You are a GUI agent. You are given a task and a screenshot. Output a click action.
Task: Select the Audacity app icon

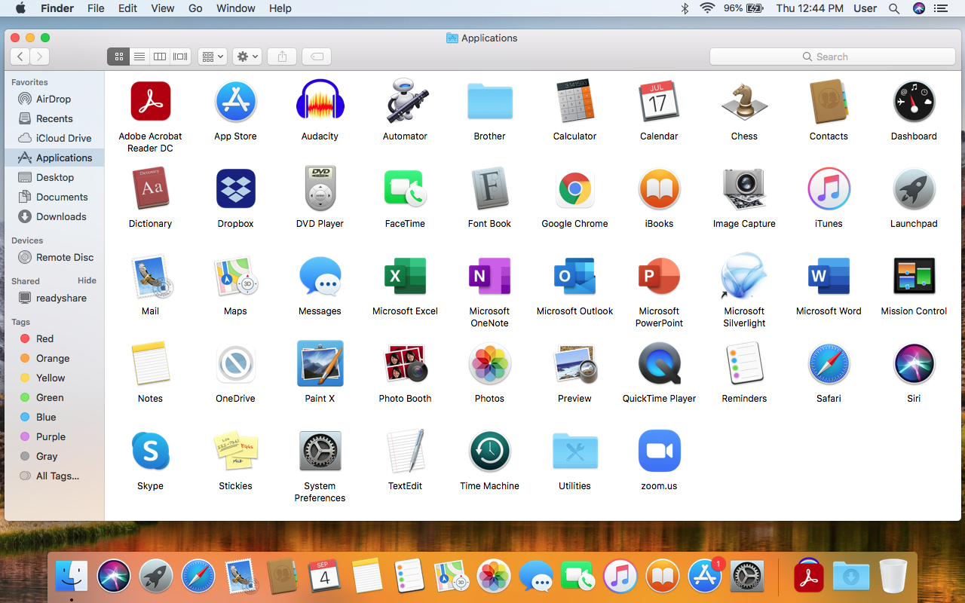click(320, 101)
